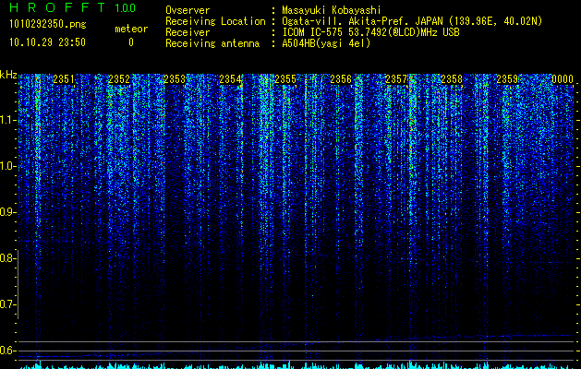Click the cyan signal level graph at bottom
This screenshot has height=369, width=581.
tap(297, 365)
